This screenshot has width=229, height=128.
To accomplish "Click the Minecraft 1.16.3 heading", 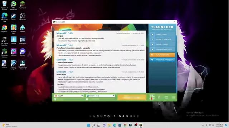I will coord(64,60).
